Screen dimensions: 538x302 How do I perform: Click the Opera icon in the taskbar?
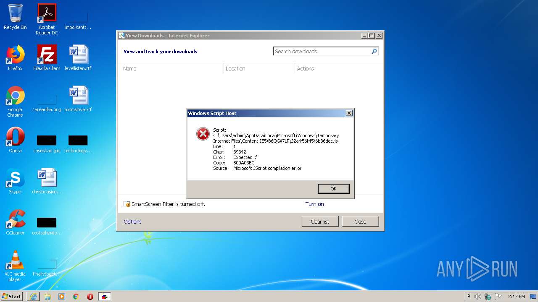[x=90, y=297]
